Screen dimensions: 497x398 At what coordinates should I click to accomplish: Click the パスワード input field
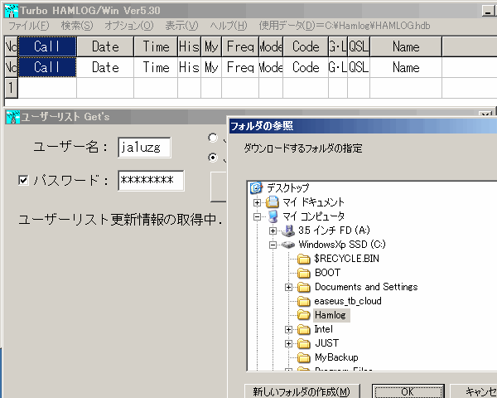151,181
